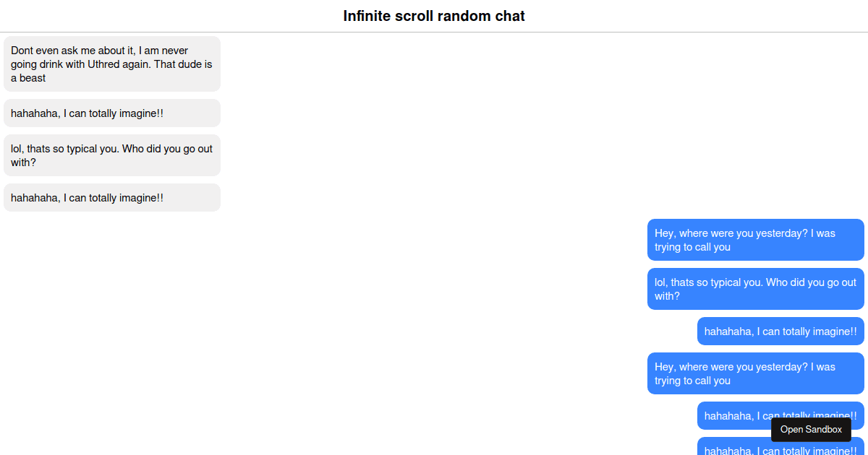The width and height of the screenshot is (868, 455).
Task: Click "trying to call you" in the first blue bubble
Action: 692,247
